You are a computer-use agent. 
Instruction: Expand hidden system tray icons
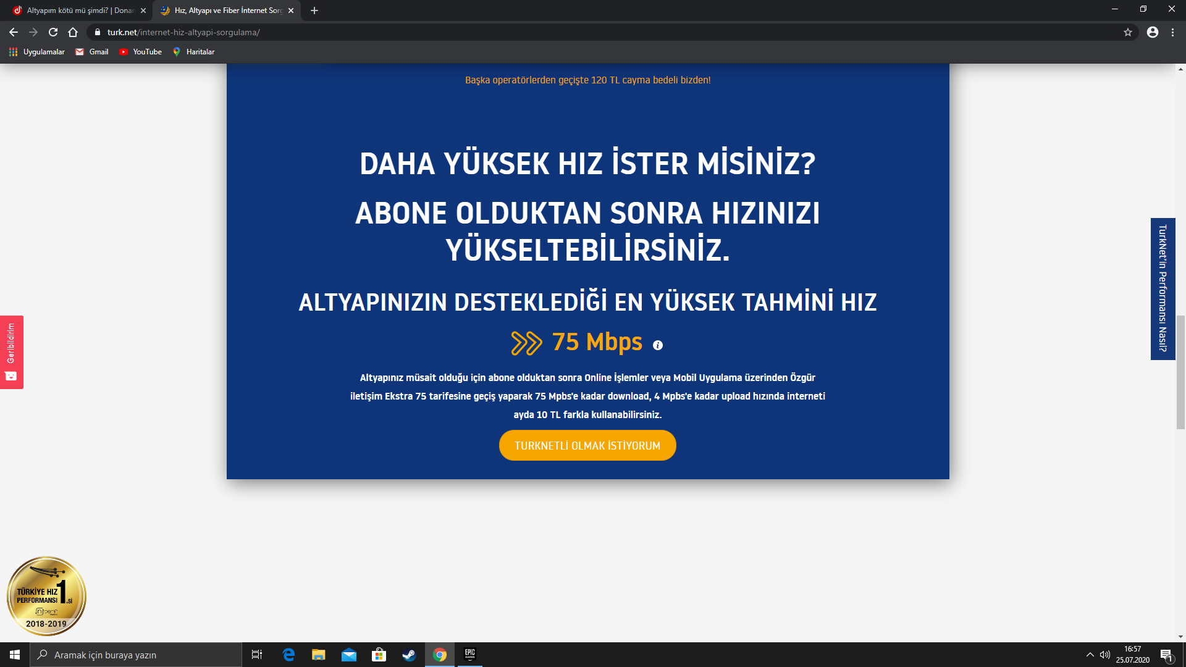coord(1090,655)
